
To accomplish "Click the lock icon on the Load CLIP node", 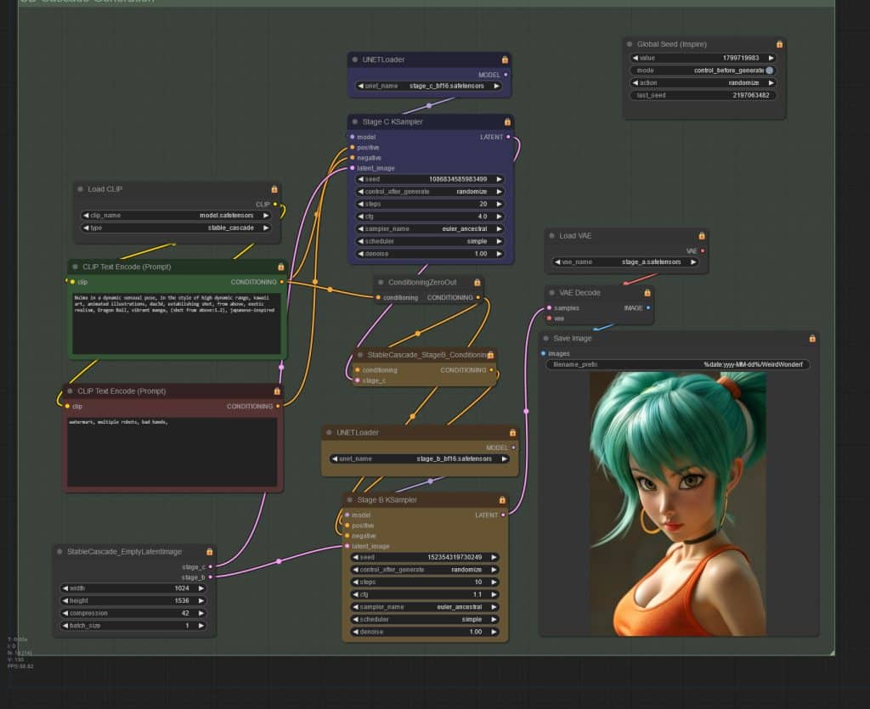I will (274, 189).
